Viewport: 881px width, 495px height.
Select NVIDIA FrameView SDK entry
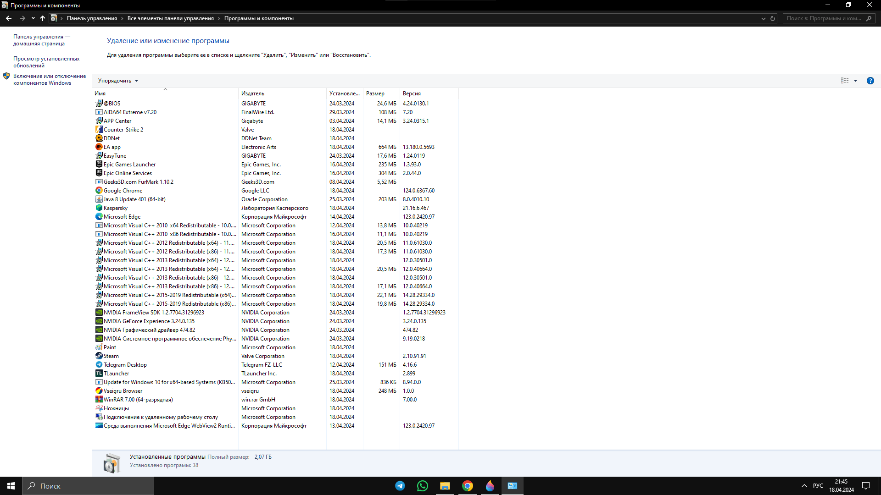tap(275, 313)
